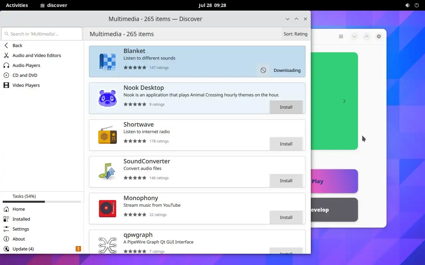This screenshot has width=425, height=265.
Task: Click the SoundConverter title text
Action: (147, 161)
